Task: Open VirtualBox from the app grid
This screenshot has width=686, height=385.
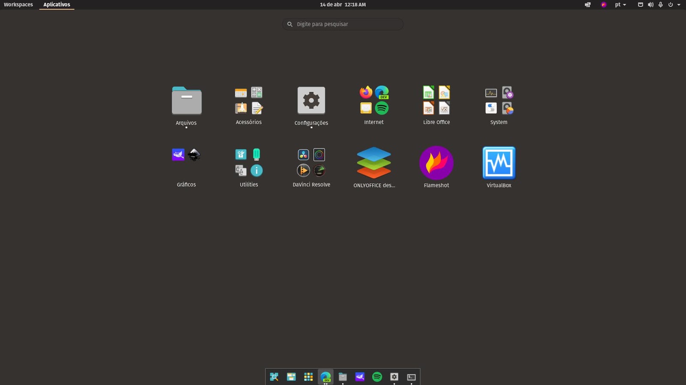Action: point(499,163)
